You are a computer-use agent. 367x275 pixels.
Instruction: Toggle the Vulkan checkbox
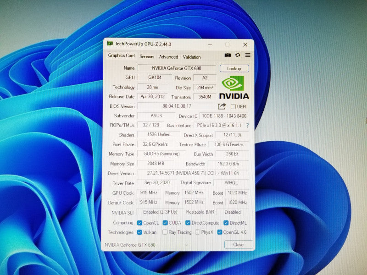point(139,232)
